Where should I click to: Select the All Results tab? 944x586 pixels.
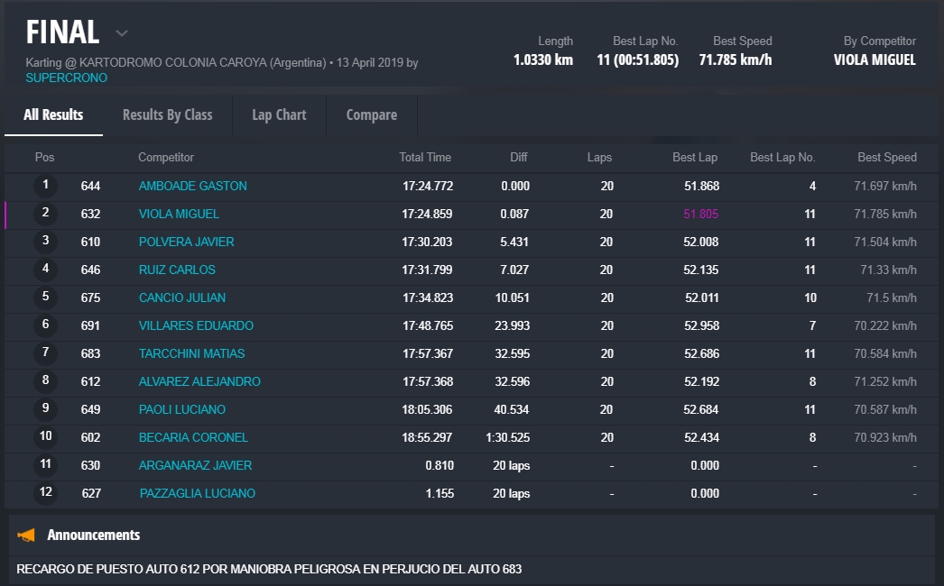(x=53, y=114)
